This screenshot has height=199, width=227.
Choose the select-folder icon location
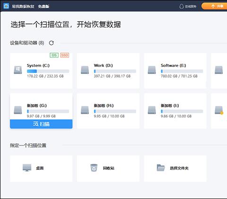(161, 168)
